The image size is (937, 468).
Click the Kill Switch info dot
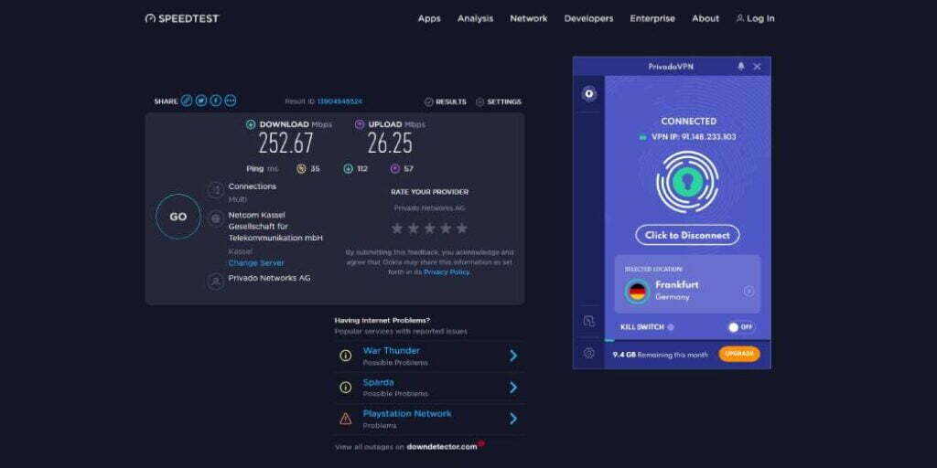671,327
